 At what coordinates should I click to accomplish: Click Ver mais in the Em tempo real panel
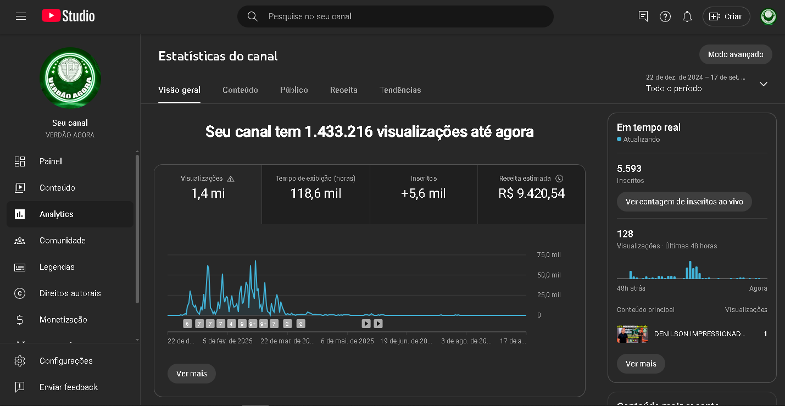[641, 364]
